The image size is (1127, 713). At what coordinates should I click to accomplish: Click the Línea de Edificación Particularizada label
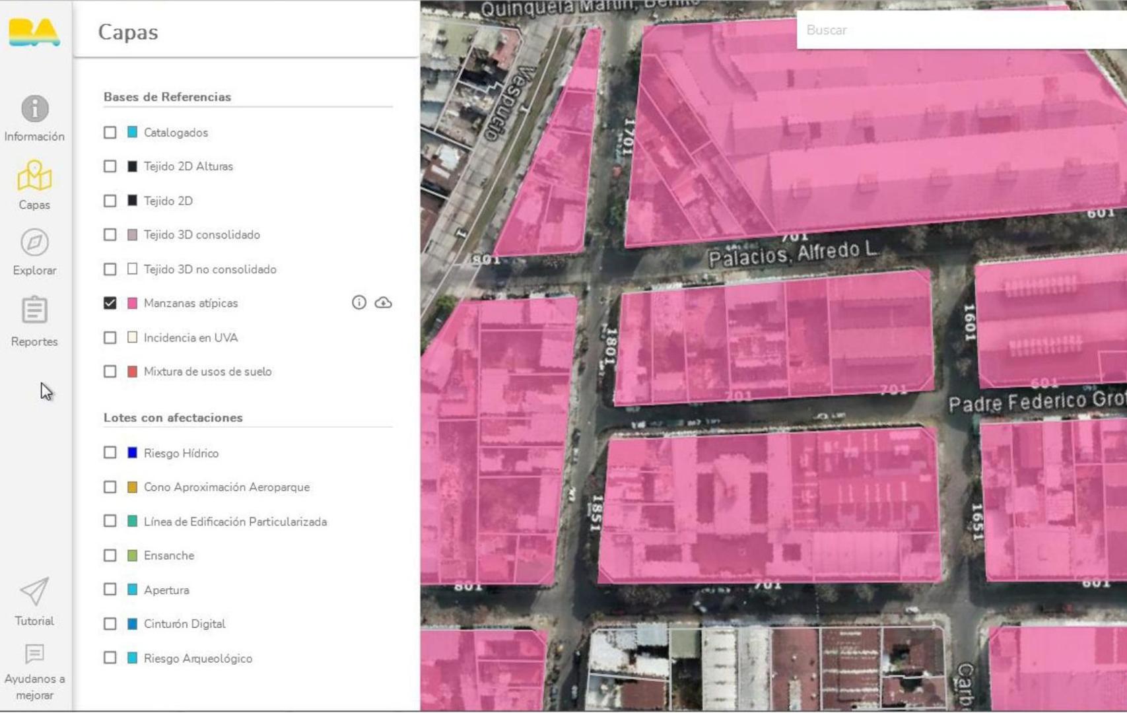(x=235, y=522)
